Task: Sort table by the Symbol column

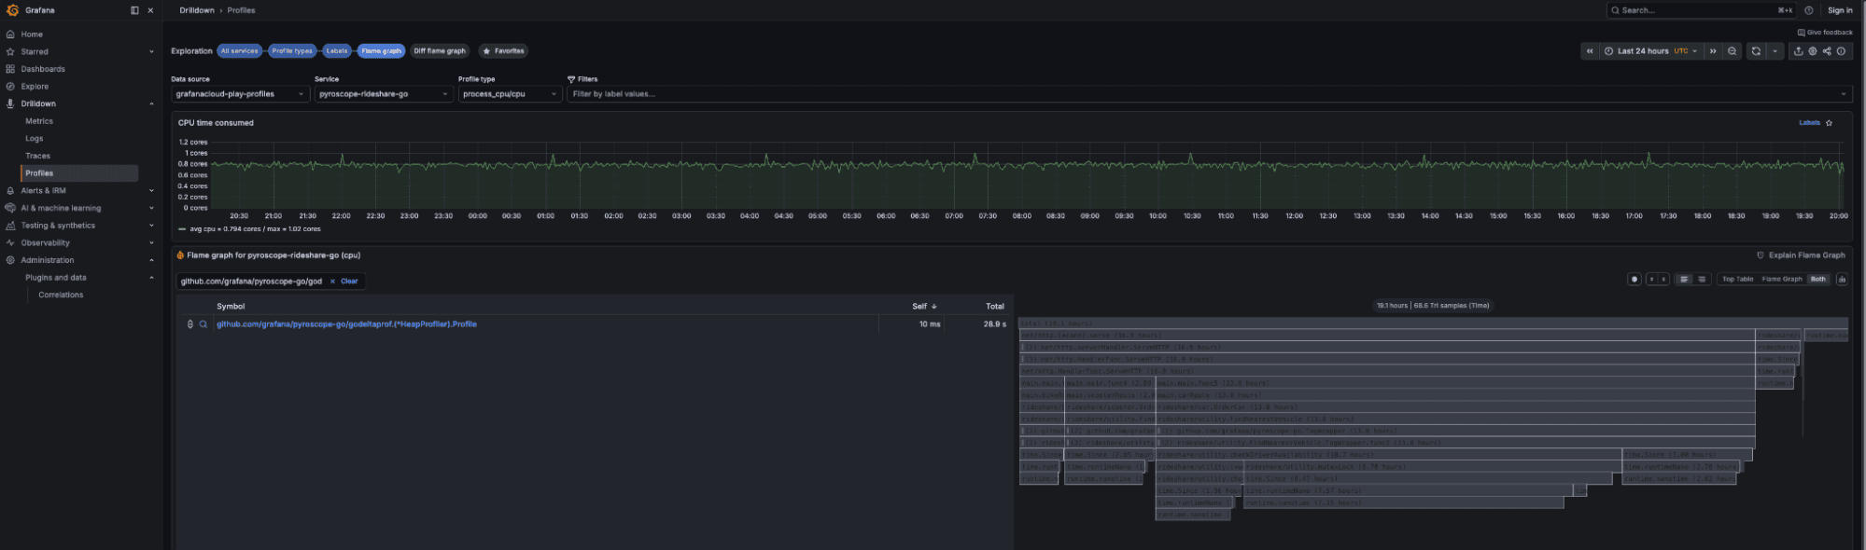Action: 231,307
